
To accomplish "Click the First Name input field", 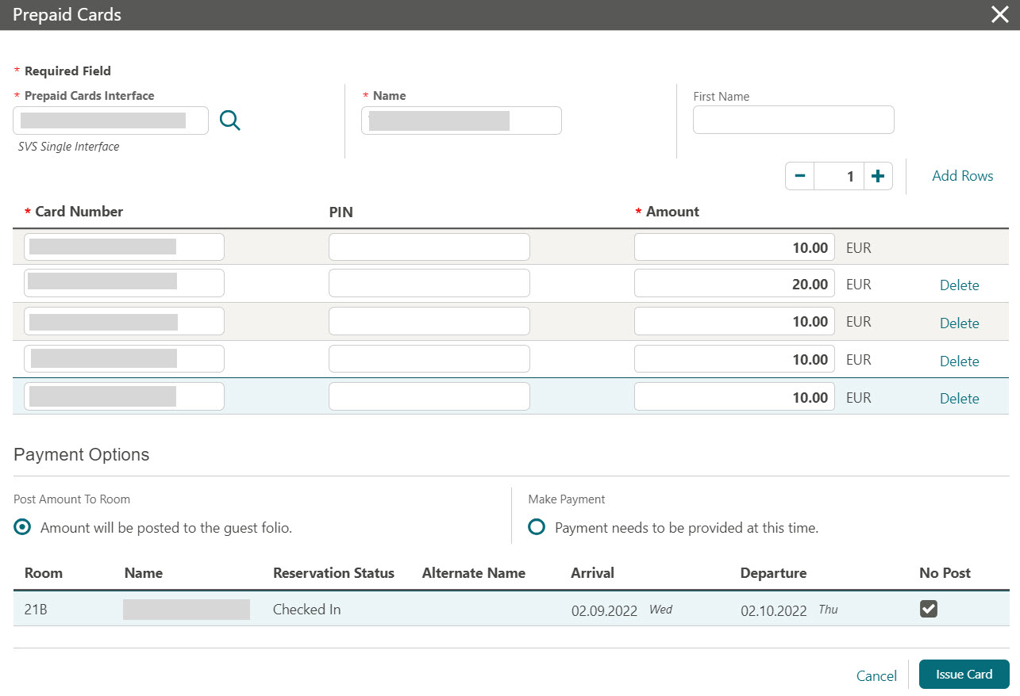I will tap(793, 119).
